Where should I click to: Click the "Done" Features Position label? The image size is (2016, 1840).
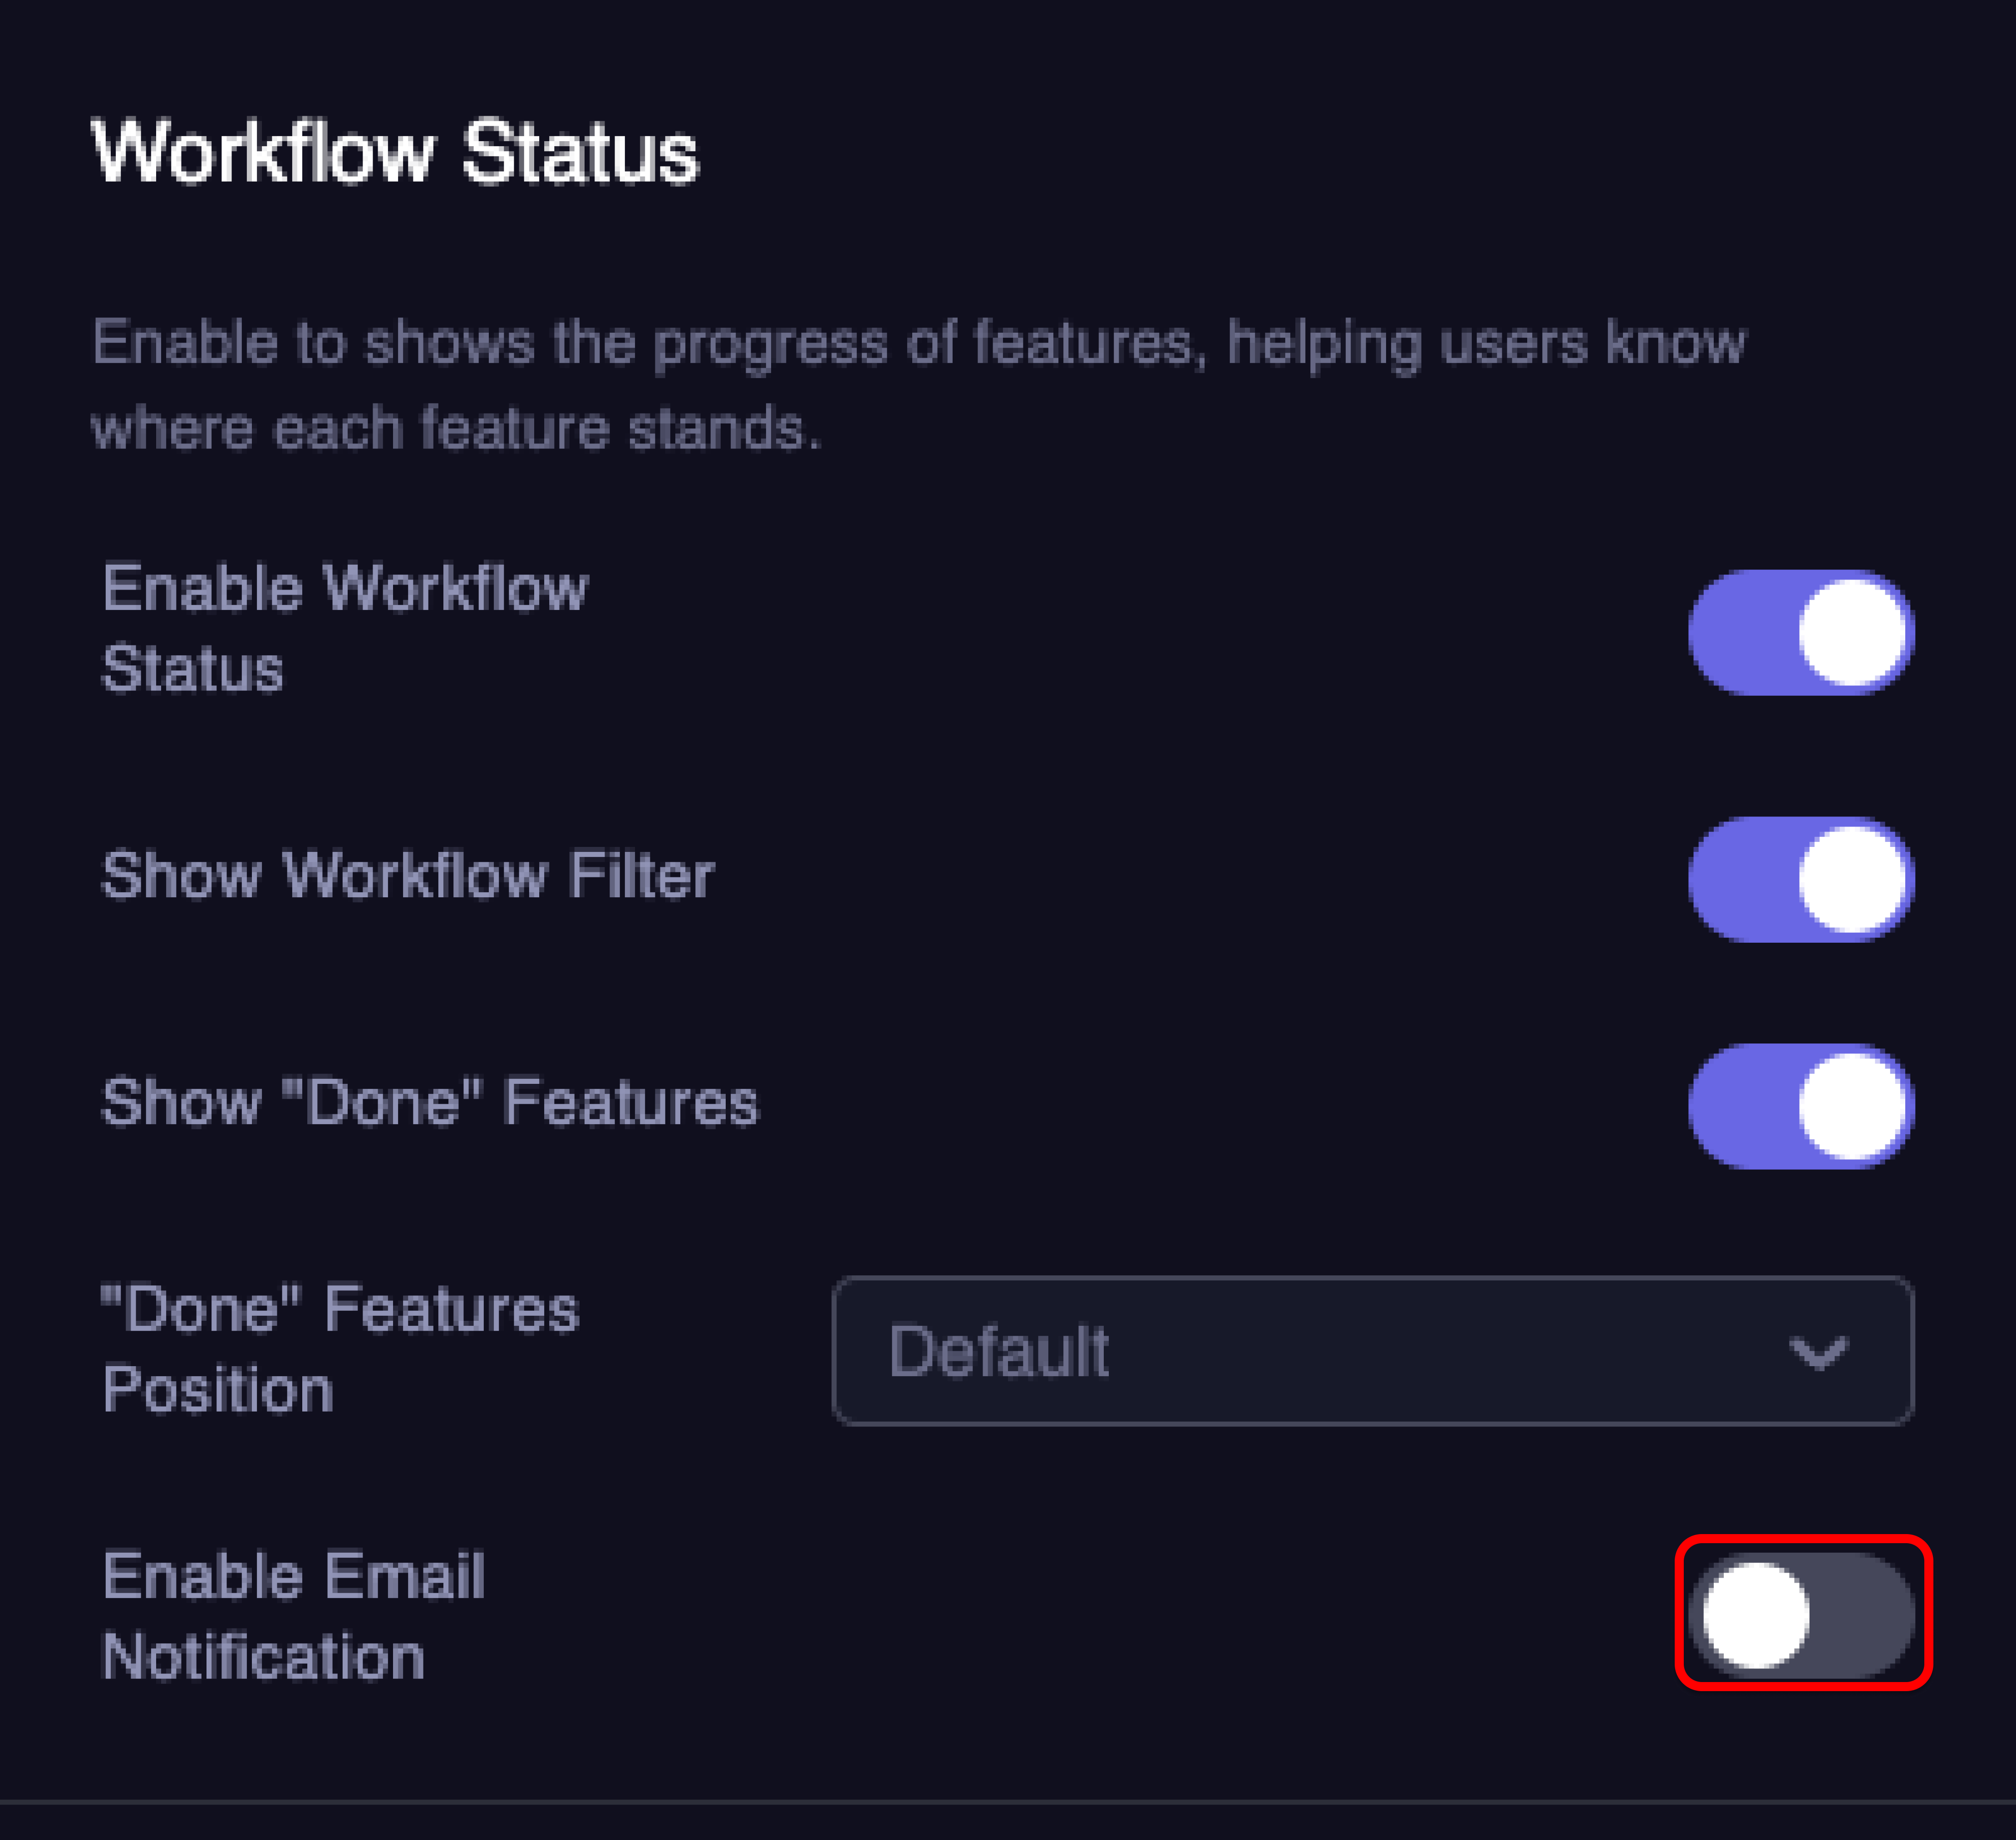[340, 1349]
